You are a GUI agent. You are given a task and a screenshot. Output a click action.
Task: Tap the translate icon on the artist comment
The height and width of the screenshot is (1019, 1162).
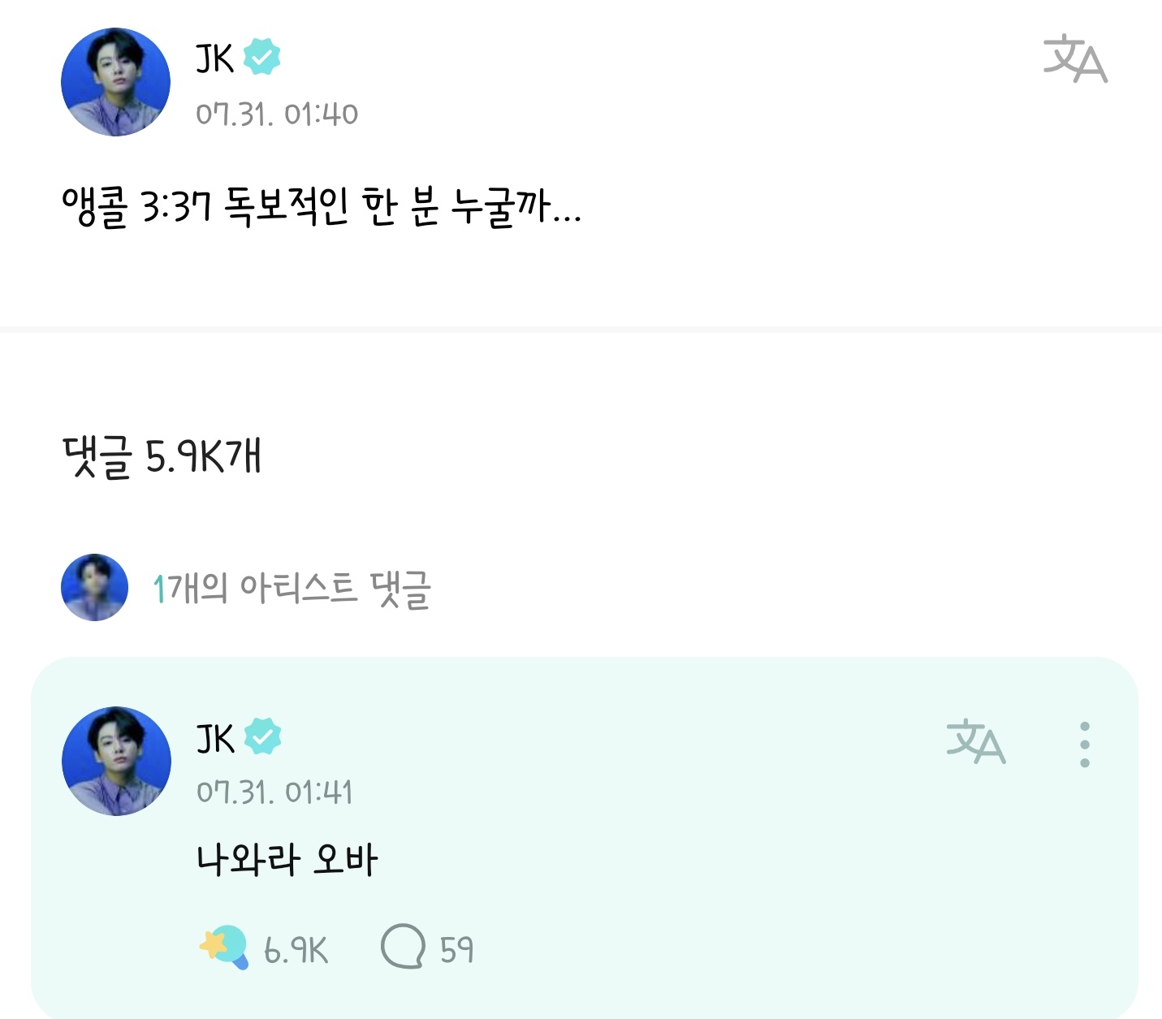pyautogui.click(x=975, y=741)
